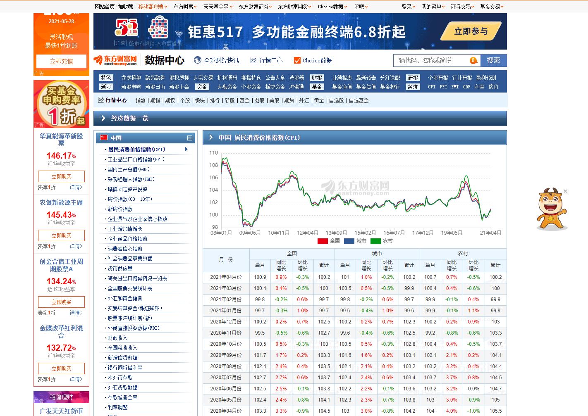Open 龙虎榜单 in the navigation
This screenshot has width=588, height=416.
click(x=131, y=78)
